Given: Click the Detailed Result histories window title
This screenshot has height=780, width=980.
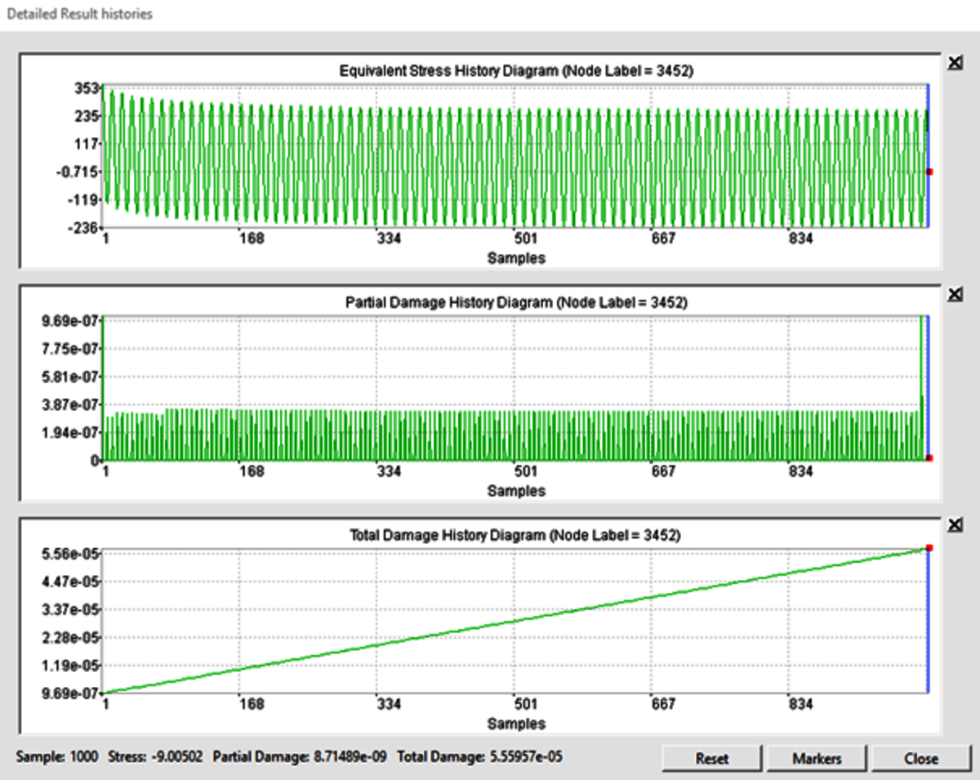Looking at the screenshot, I should pos(78,13).
